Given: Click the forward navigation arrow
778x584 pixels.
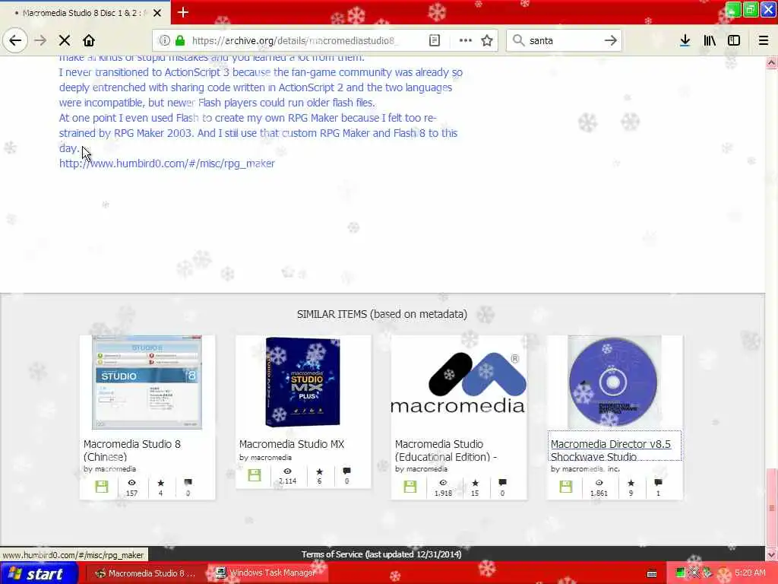Looking at the screenshot, I should coord(40,41).
